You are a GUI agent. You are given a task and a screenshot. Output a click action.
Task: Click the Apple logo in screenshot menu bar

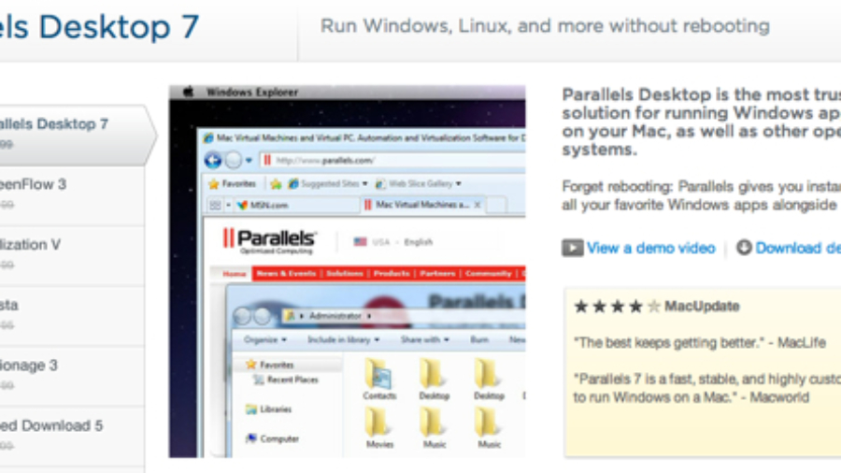coord(188,92)
